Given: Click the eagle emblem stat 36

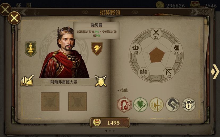Looking at the screenshot, I should coord(143,73).
